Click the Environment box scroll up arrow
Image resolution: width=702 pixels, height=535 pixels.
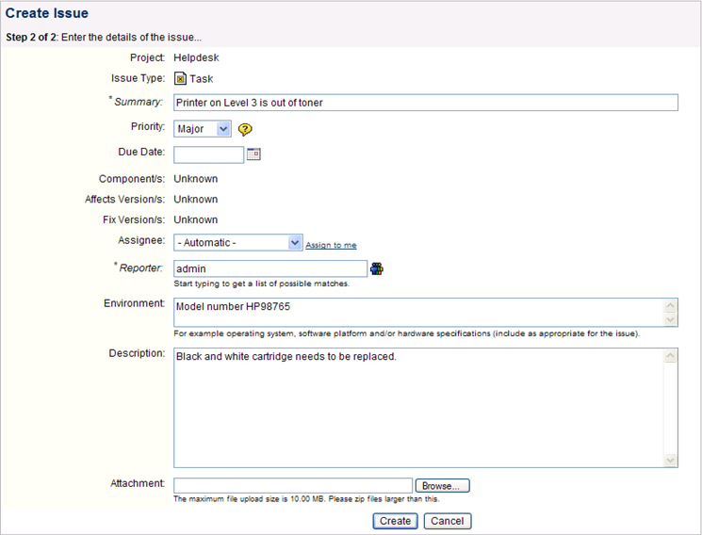click(x=670, y=306)
